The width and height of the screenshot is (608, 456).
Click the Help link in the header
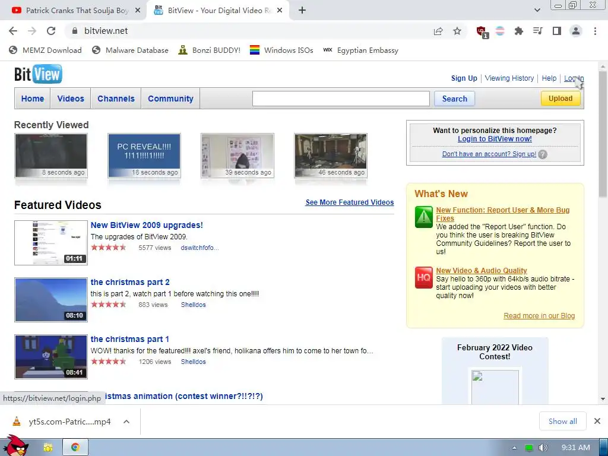(x=549, y=78)
